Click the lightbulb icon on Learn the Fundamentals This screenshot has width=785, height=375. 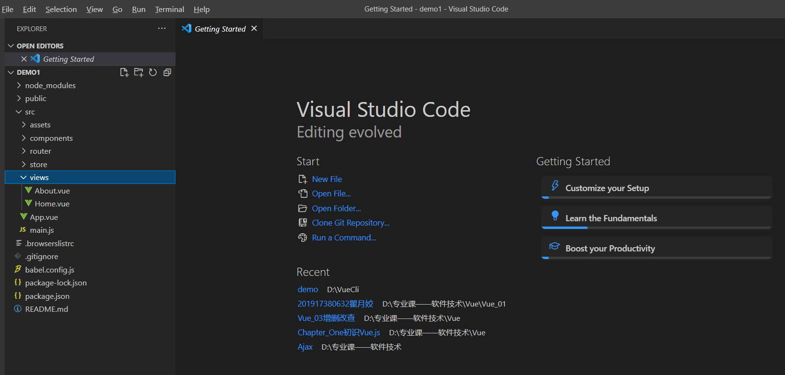(x=555, y=216)
